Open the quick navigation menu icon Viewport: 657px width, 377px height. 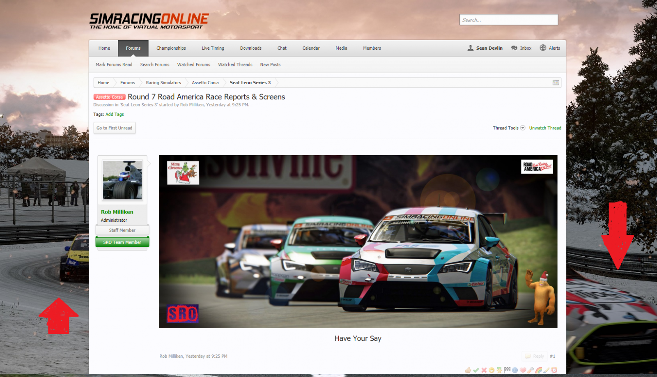click(x=556, y=83)
